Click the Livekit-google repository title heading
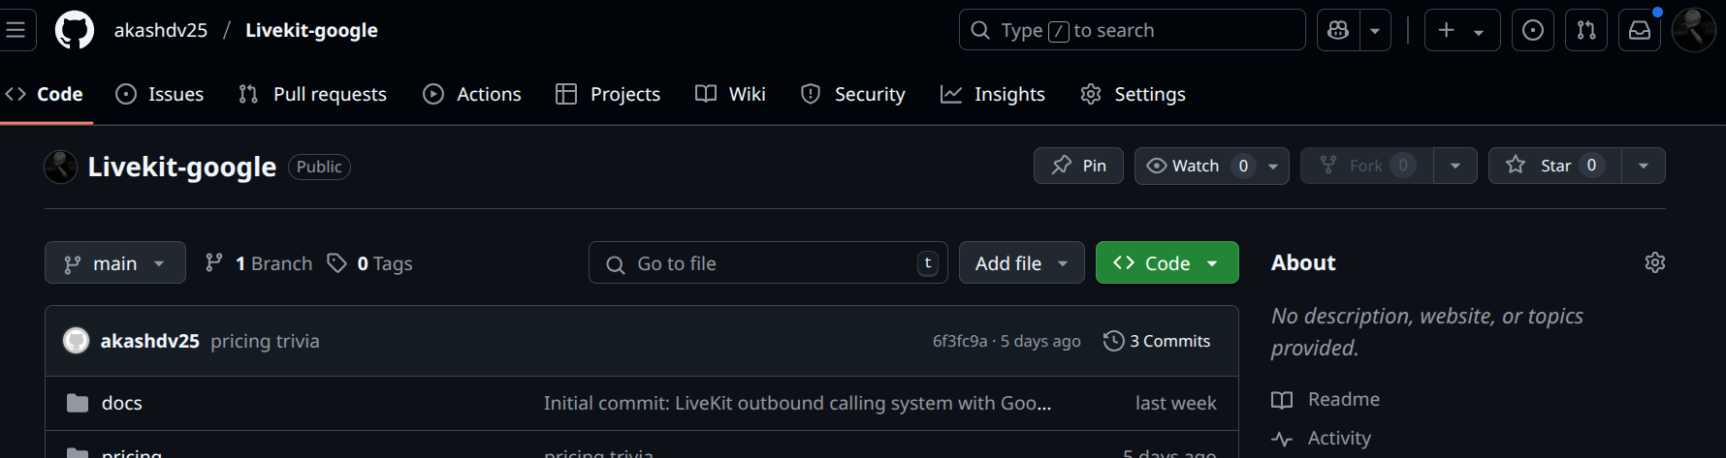This screenshot has width=1726, height=458. [182, 167]
